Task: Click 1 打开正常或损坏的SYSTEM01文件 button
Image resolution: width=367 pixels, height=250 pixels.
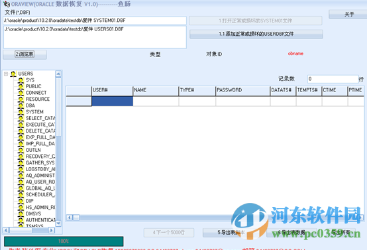Action: coord(255,21)
